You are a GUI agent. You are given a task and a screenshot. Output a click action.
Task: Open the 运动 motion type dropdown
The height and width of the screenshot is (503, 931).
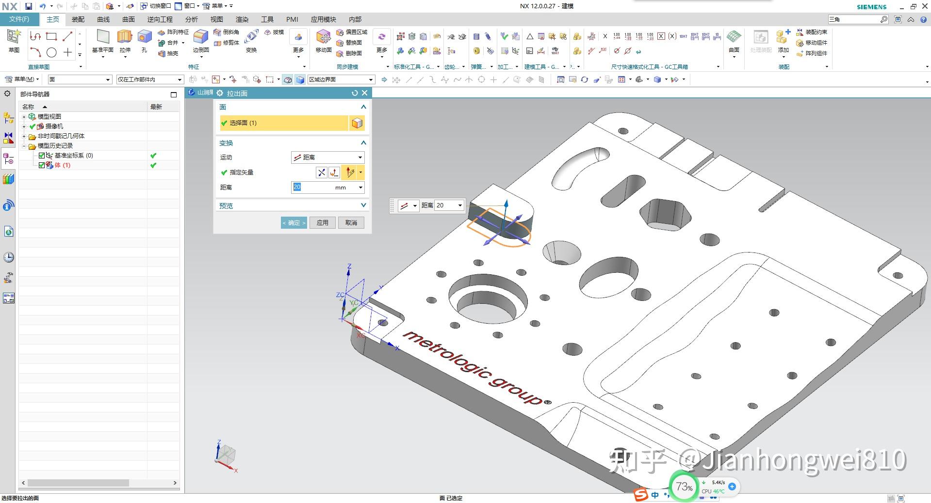pos(327,157)
